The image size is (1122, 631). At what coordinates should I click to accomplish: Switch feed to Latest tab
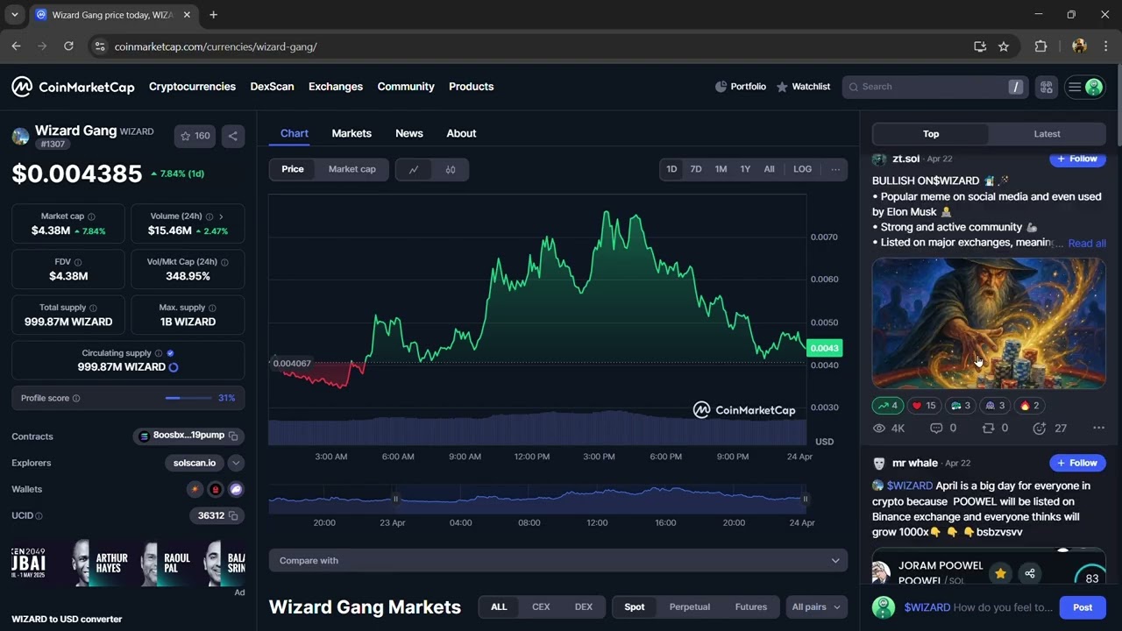point(1047,134)
